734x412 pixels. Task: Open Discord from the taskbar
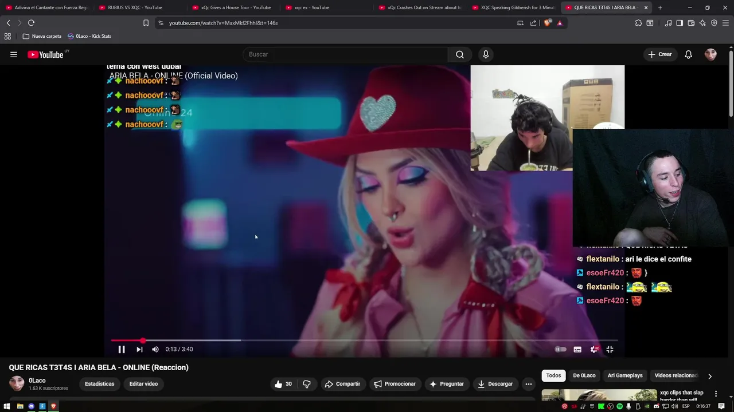(31, 406)
